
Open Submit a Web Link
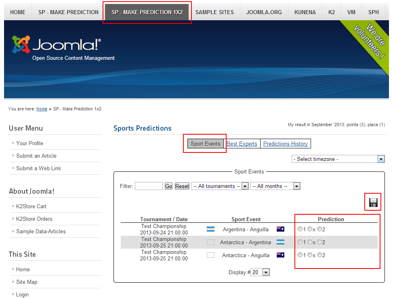click(x=39, y=168)
